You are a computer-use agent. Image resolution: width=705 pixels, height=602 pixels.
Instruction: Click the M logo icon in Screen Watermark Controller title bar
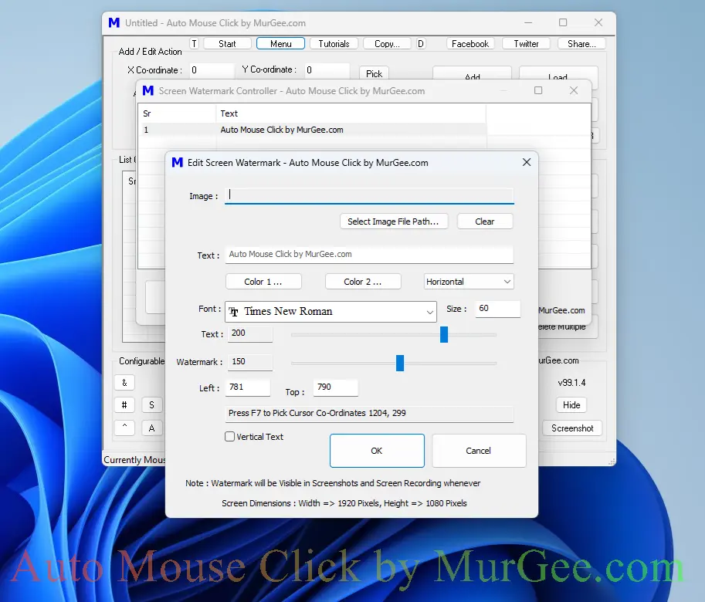pos(148,91)
